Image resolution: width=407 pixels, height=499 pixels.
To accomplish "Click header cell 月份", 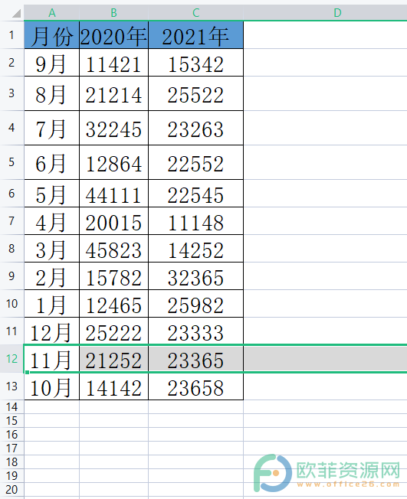I will tap(51, 35).
